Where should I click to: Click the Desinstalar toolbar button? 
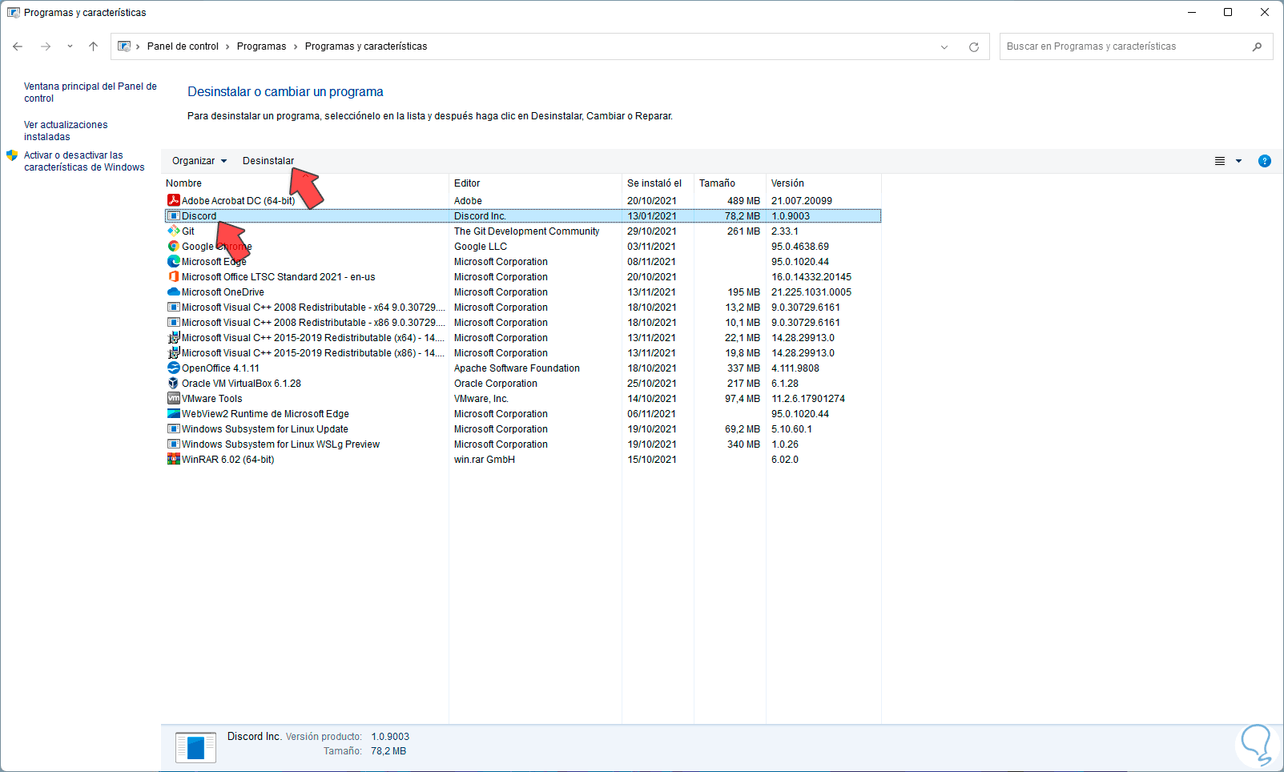coord(268,161)
